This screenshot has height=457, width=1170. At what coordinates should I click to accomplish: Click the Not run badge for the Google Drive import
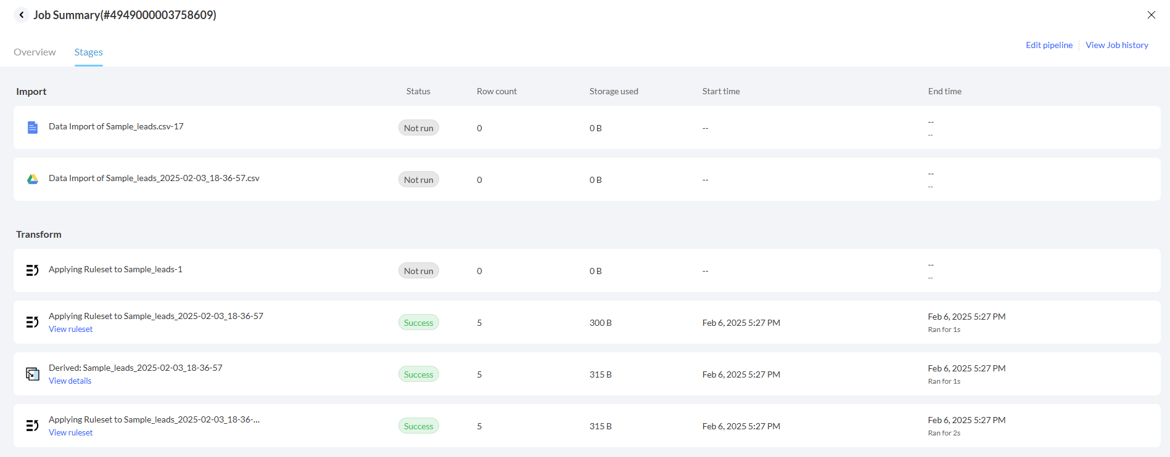click(x=418, y=180)
